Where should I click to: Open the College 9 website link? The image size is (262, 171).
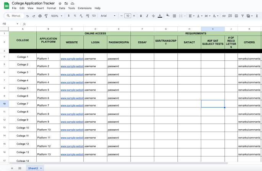click(x=72, y=122)
